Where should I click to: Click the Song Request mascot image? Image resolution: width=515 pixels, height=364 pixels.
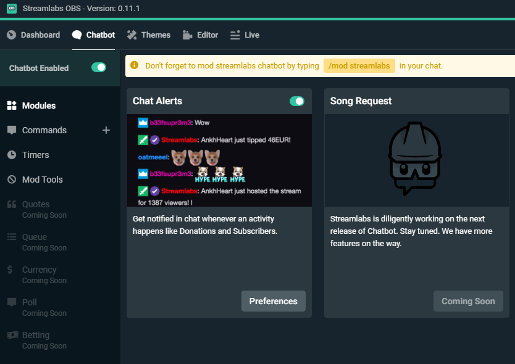click(x=415, y=159)
